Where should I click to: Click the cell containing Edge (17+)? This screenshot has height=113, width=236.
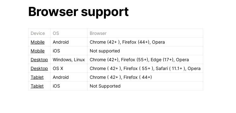coord(145,60)
